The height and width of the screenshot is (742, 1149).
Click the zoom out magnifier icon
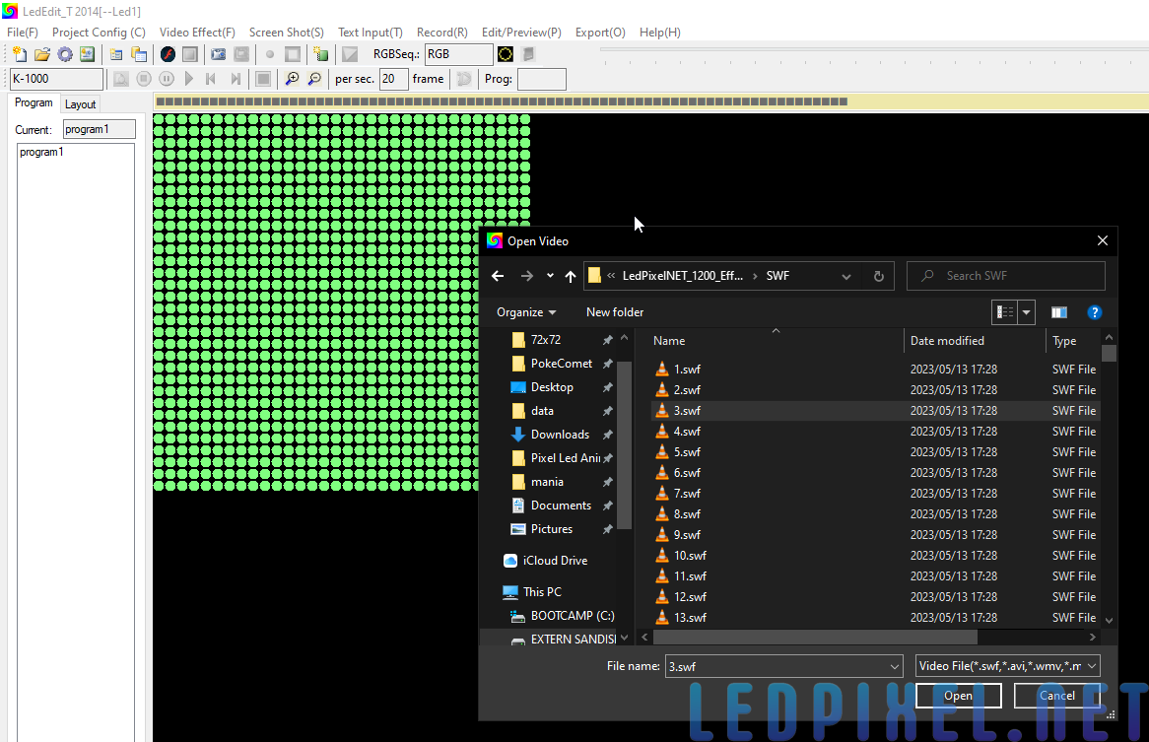point(314,79)
